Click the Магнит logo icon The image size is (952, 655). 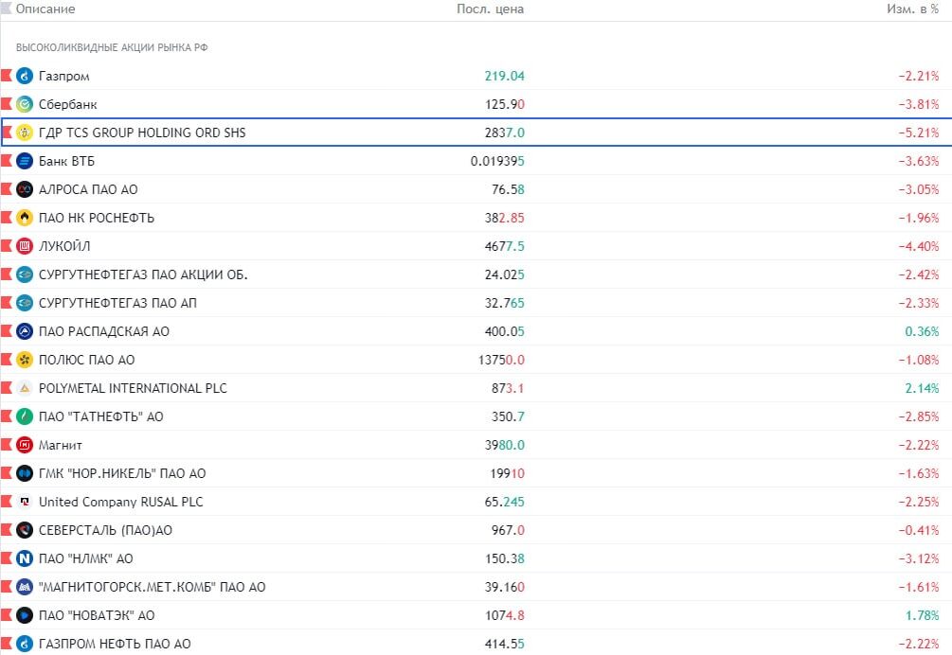pos(25,445)
